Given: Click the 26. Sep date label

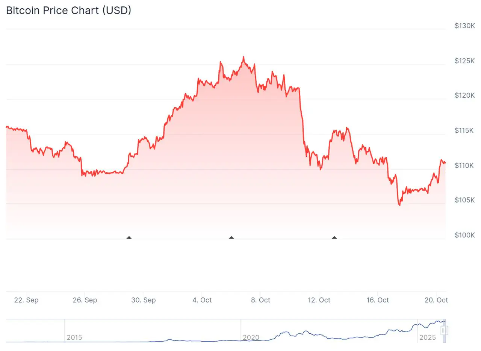Looking at the screenshot, I should [x=85, y=300].
